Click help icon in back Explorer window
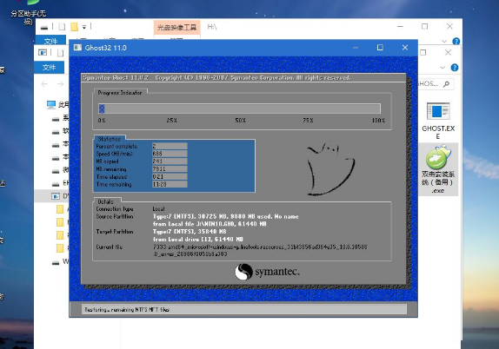499x349 pixels. (x=456, y=41)
